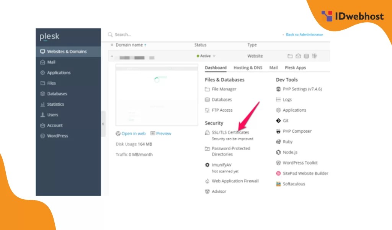The image size is (392, 230).
Task: Open Websites & Domains in sidebar
Action: tap(68, 51)
